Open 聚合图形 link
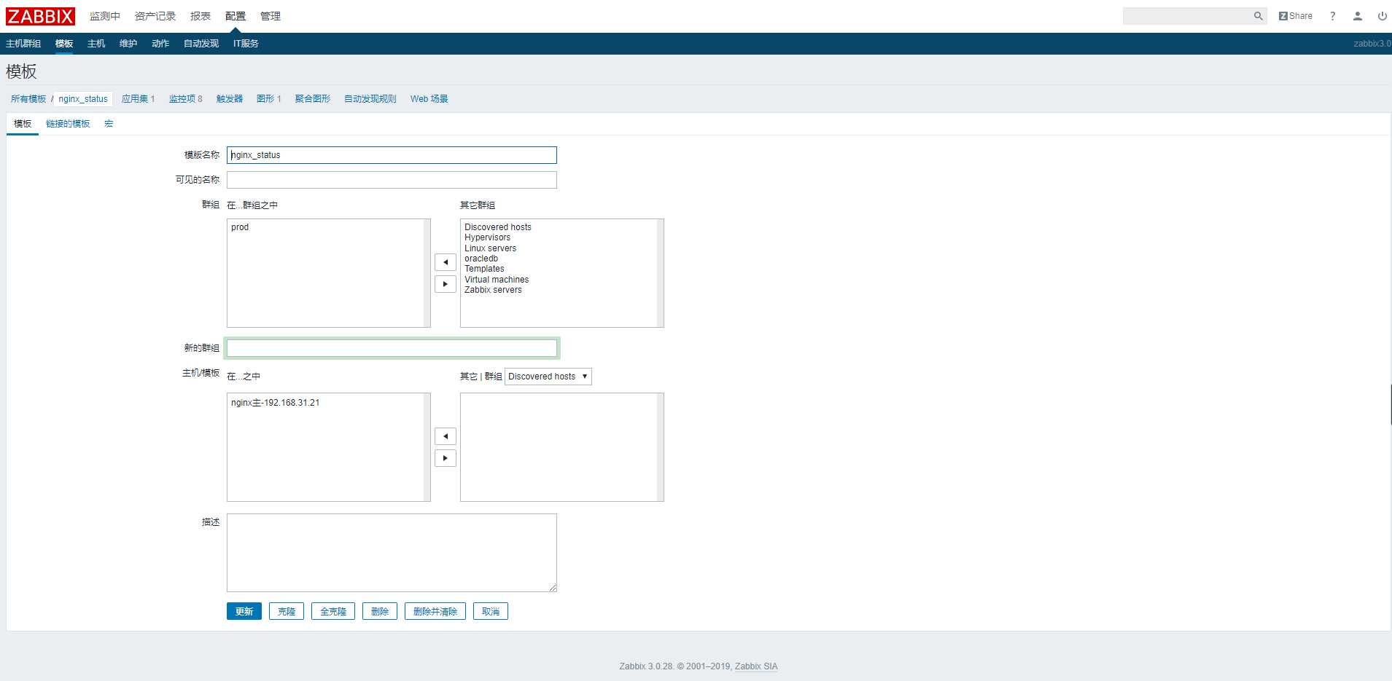1392x681 pixels. [313, 99]
